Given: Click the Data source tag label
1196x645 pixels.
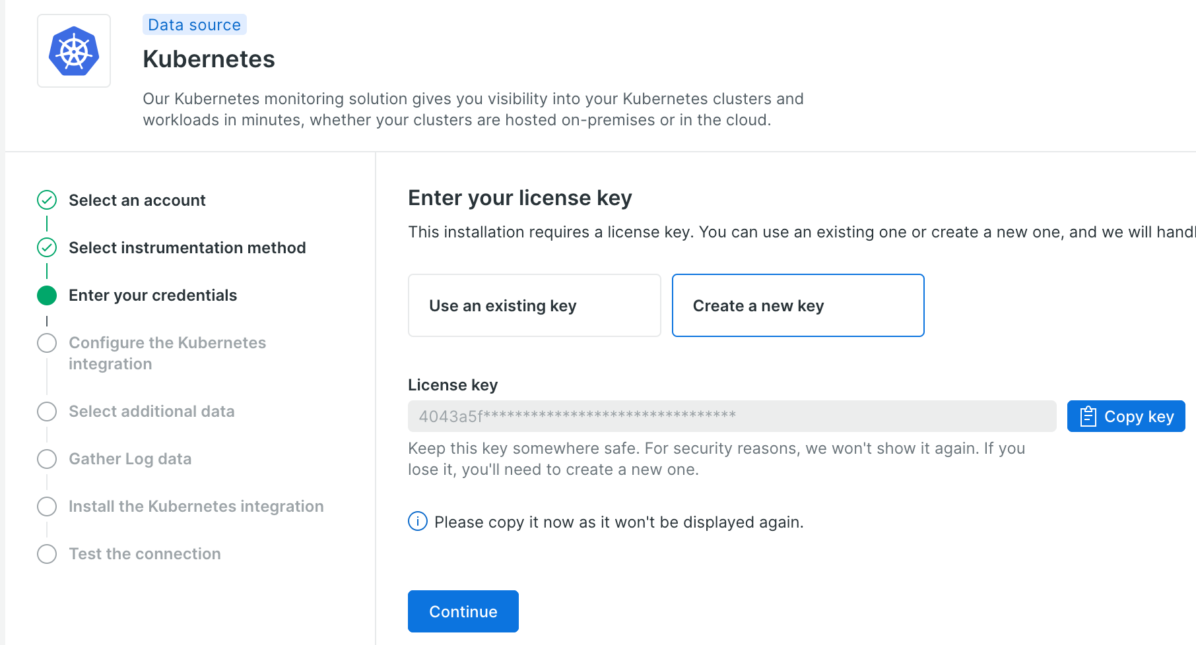Looking at the screenshot, I should [195, 24].
